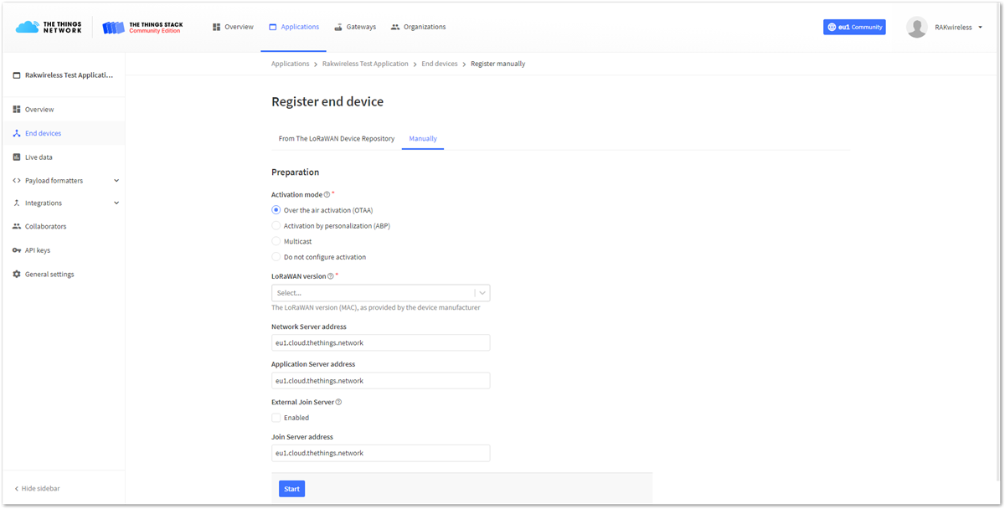Click the Application Server address field
Image resolution: width=1005 pixels, height=509 pixels.
380,381
